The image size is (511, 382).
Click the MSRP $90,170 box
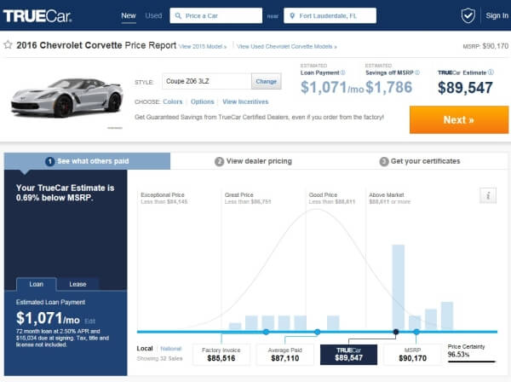click(x=412, y=354)
